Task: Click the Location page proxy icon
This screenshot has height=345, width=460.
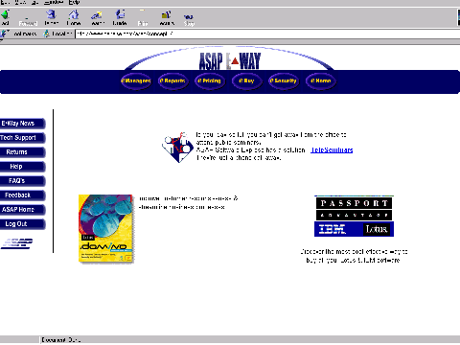Action: point(47,34)
